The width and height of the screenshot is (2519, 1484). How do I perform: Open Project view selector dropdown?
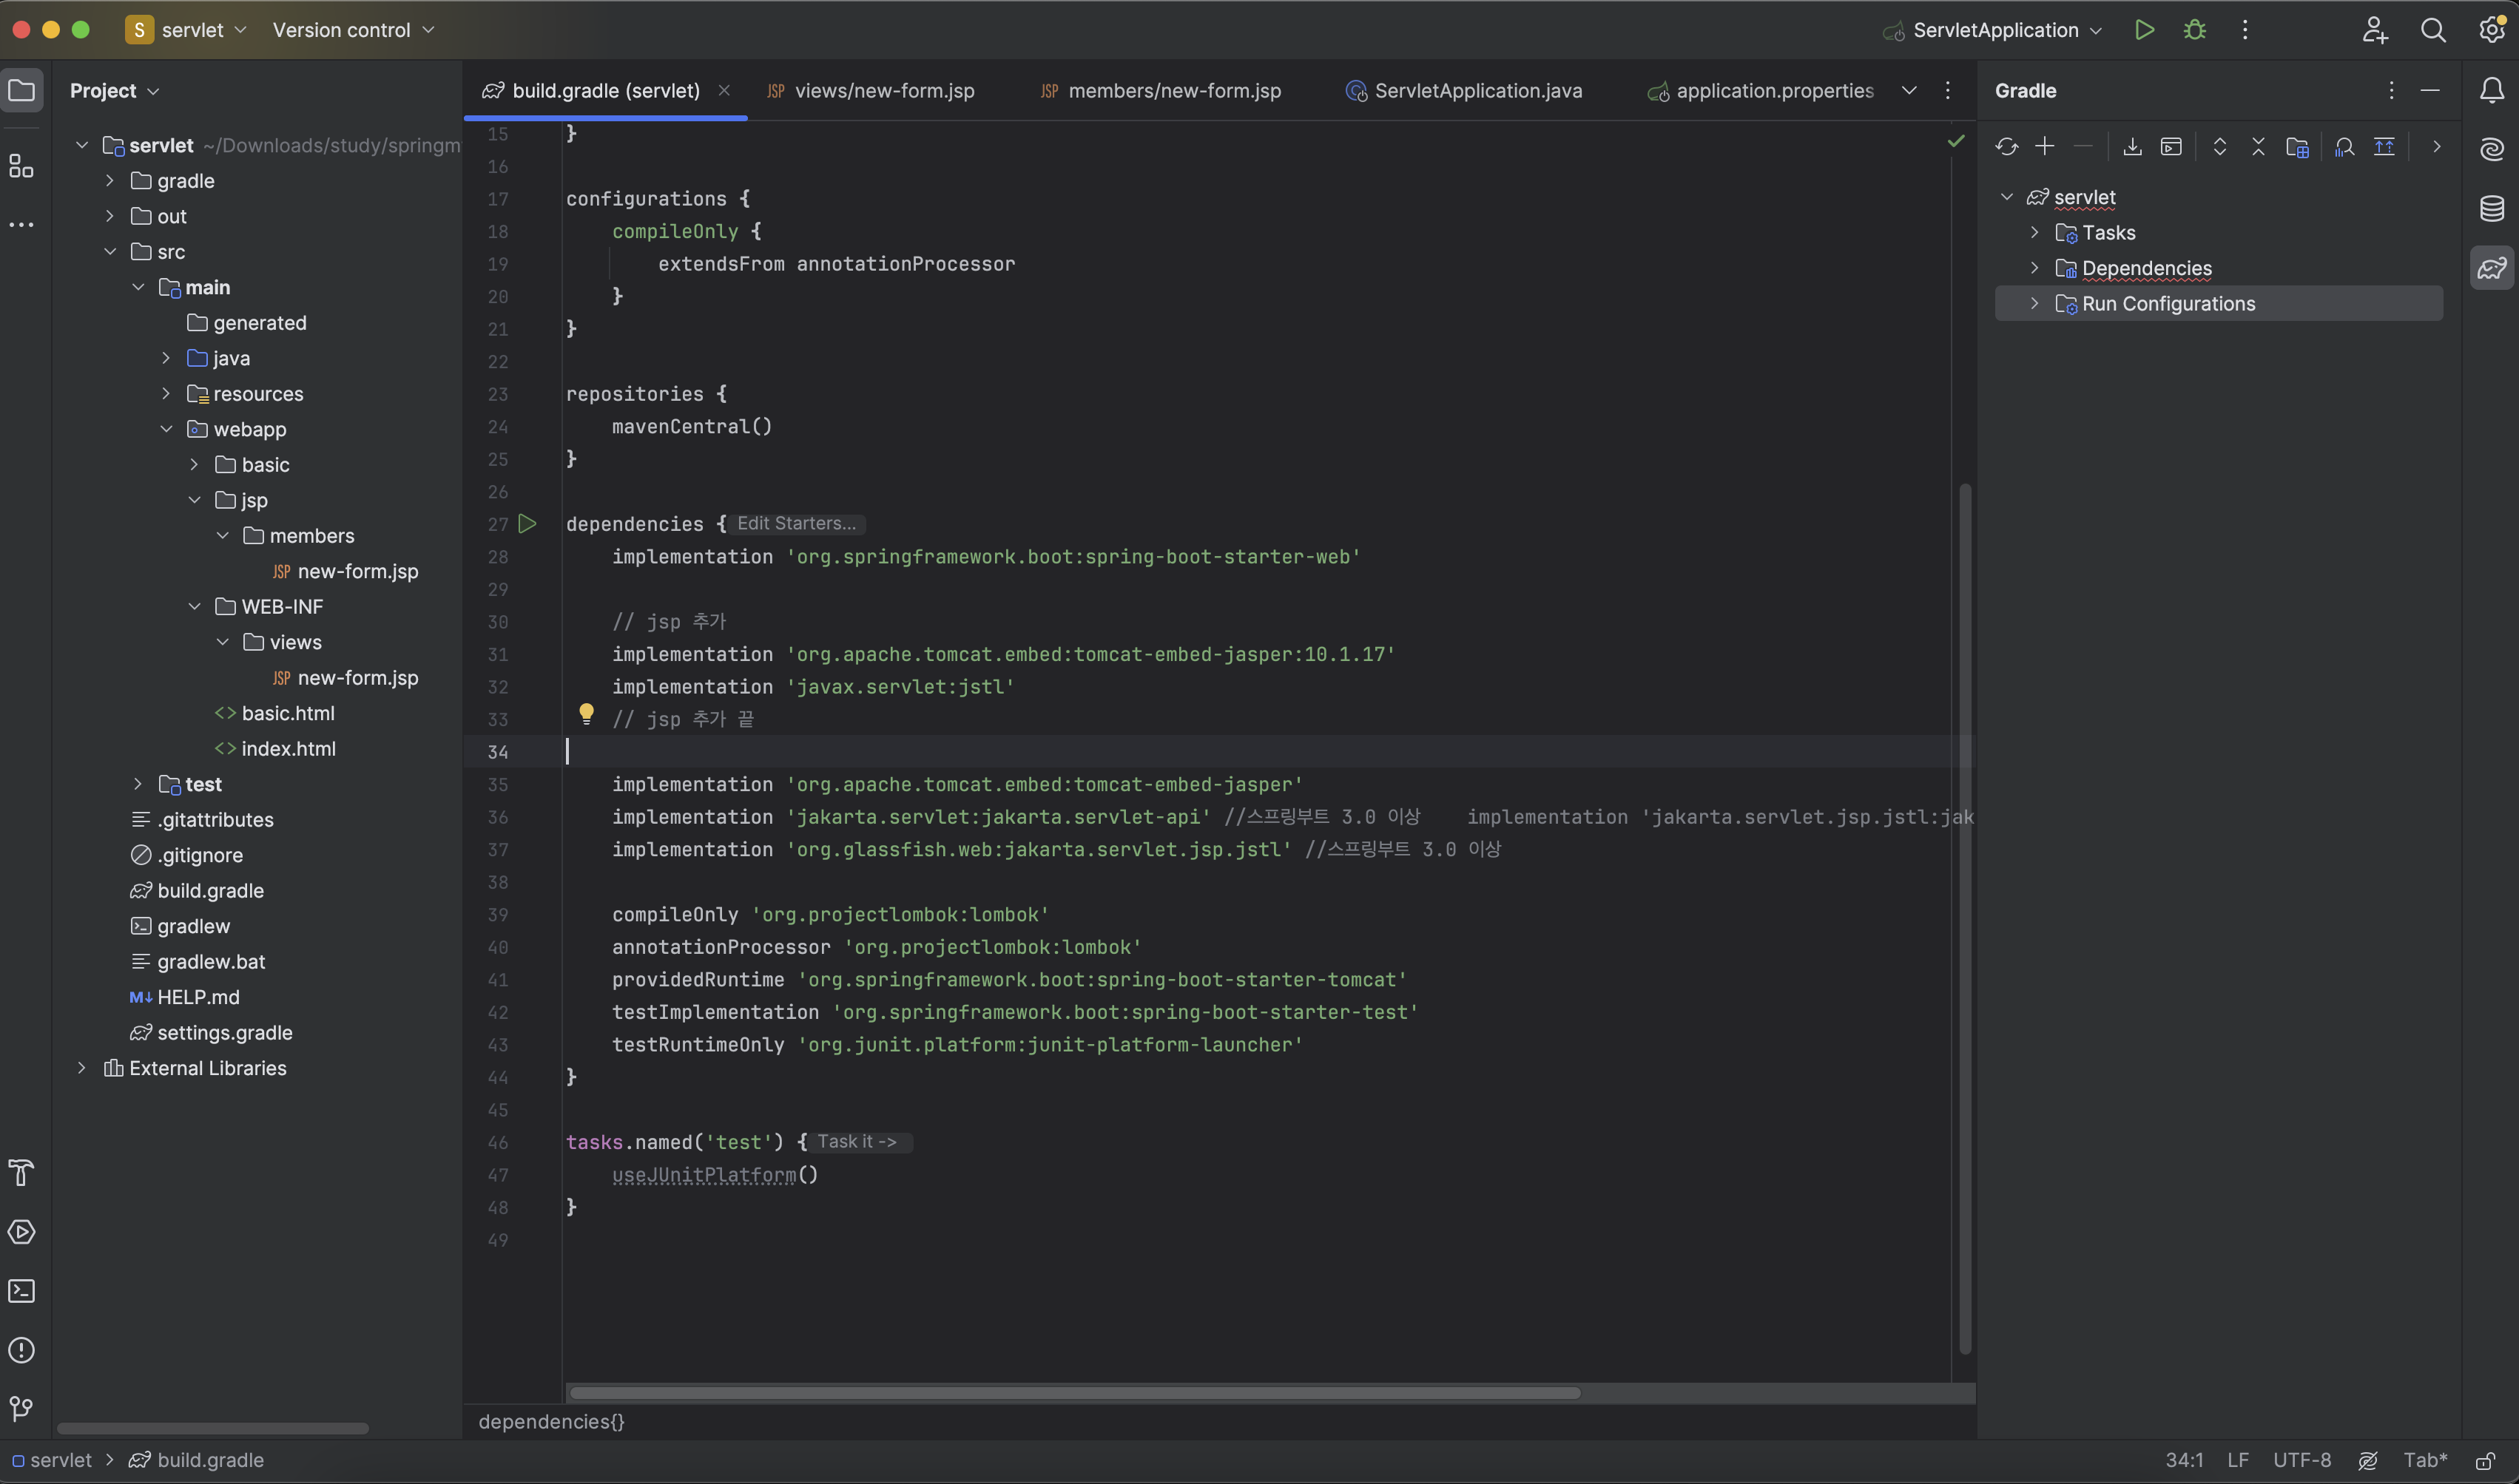click(x=114, y=91)
